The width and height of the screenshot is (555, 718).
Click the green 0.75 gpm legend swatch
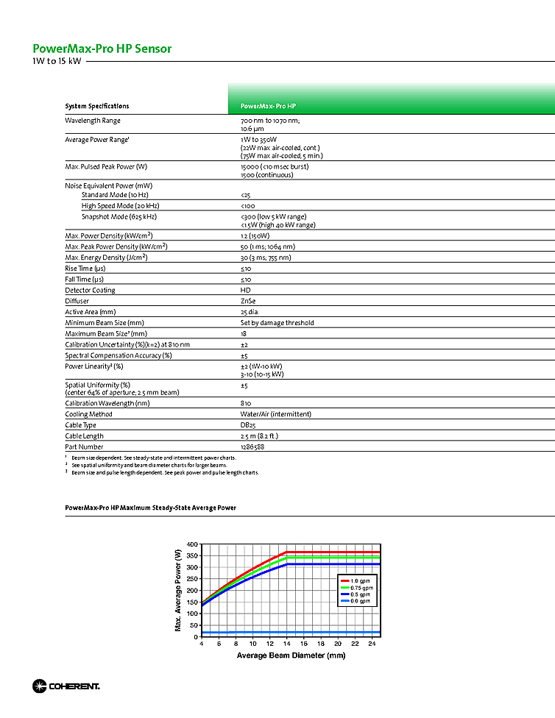point(344,588)
